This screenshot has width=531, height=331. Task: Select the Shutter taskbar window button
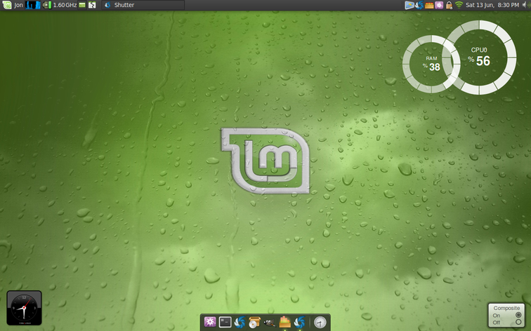(x=143, y=5)
